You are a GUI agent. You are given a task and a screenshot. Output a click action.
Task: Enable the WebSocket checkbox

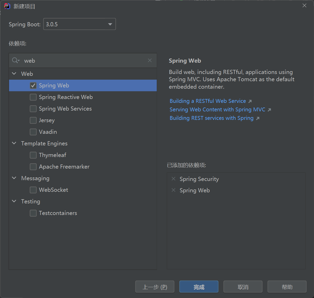click(33, 190)
